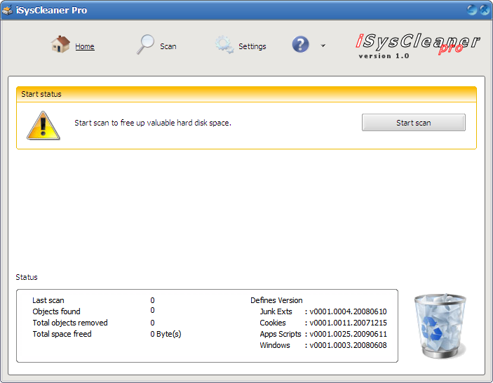Click the Settings gear icon

[224, 45]
